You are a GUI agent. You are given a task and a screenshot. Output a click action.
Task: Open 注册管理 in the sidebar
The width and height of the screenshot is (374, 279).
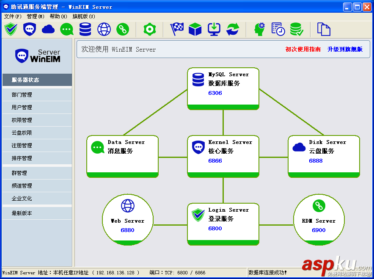click(x=37, y=145)
